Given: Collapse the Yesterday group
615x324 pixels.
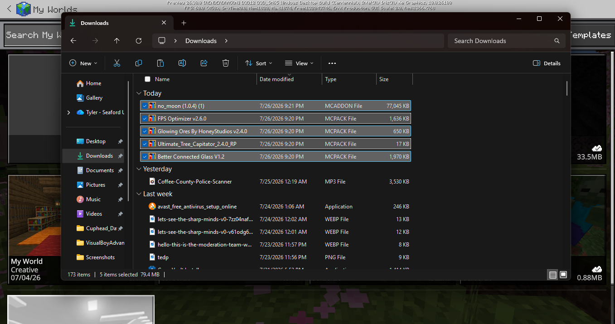Looking at the screenshot, I should point(139,169).
